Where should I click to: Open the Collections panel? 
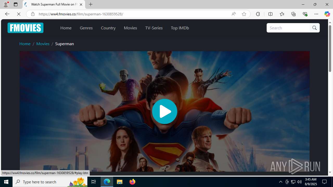pyautogui.click(x=293, y=14)
